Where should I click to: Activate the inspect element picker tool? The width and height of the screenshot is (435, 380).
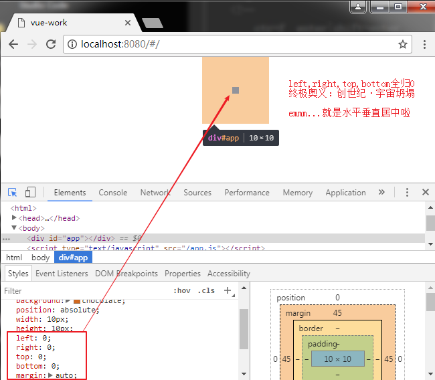tap(13, 192)
